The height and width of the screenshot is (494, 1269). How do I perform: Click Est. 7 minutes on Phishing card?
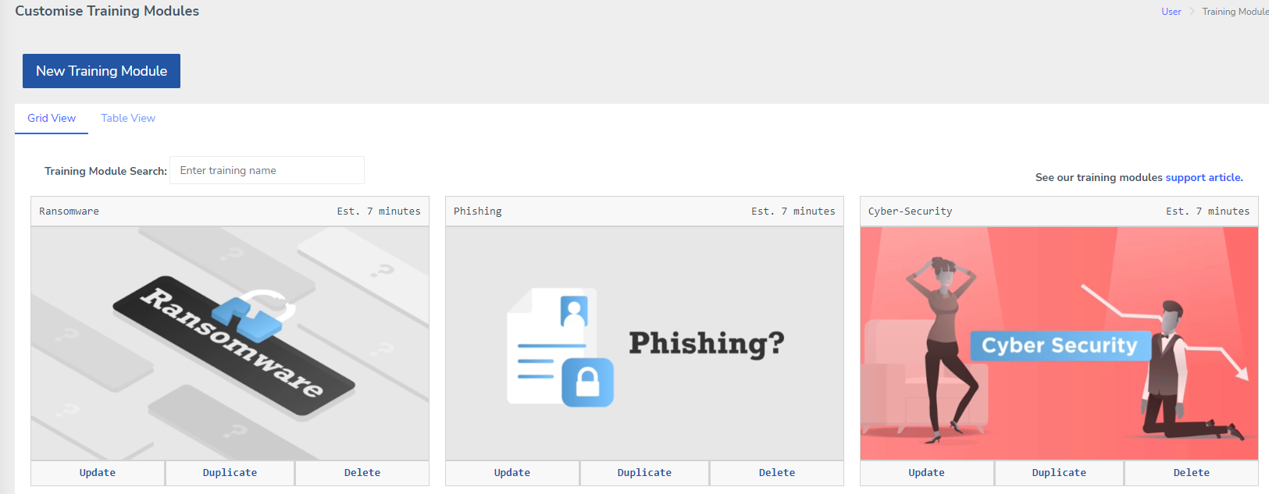click(793, 211)
